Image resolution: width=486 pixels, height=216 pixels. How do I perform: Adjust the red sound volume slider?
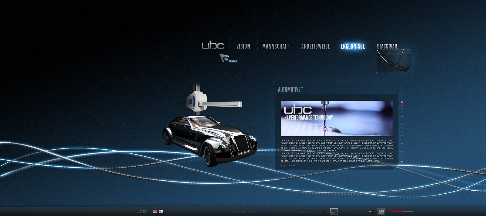pos(402,211)
